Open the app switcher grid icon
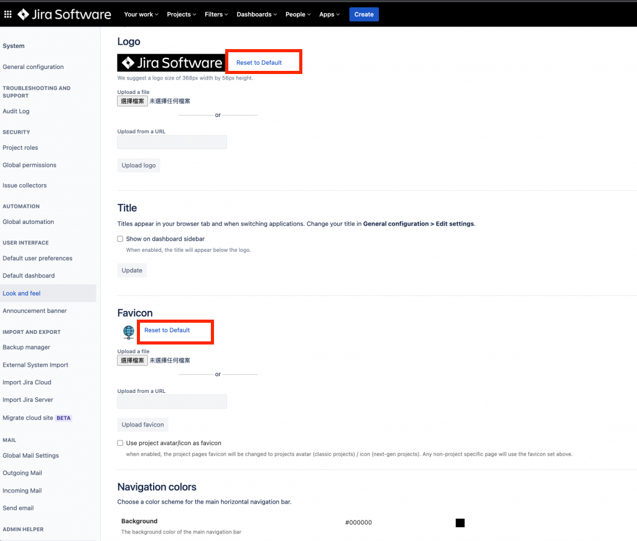Screen dimensions: 637x541 click(x=7, y=15)
